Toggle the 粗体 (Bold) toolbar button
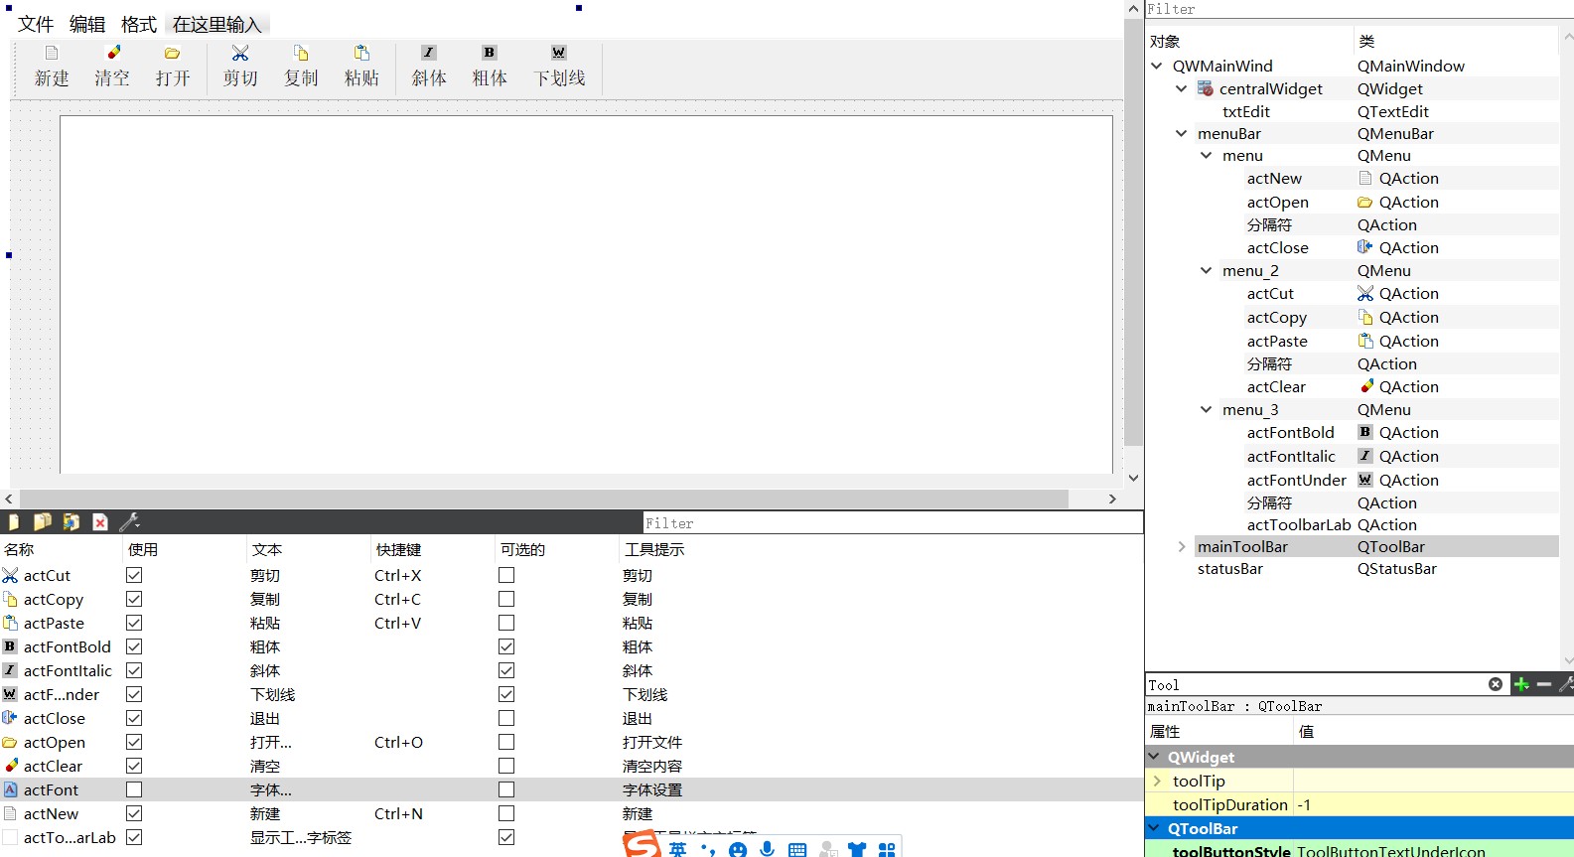 (490, 67)
